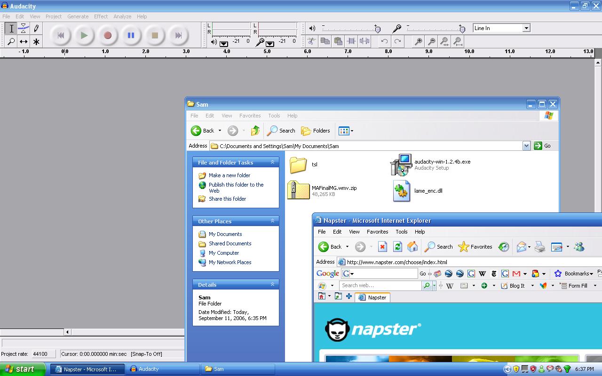The height and width of the screenshot is (376, 602).
Task: Click the Refresh icon in Internet Explorer
Action: [397, 247]
